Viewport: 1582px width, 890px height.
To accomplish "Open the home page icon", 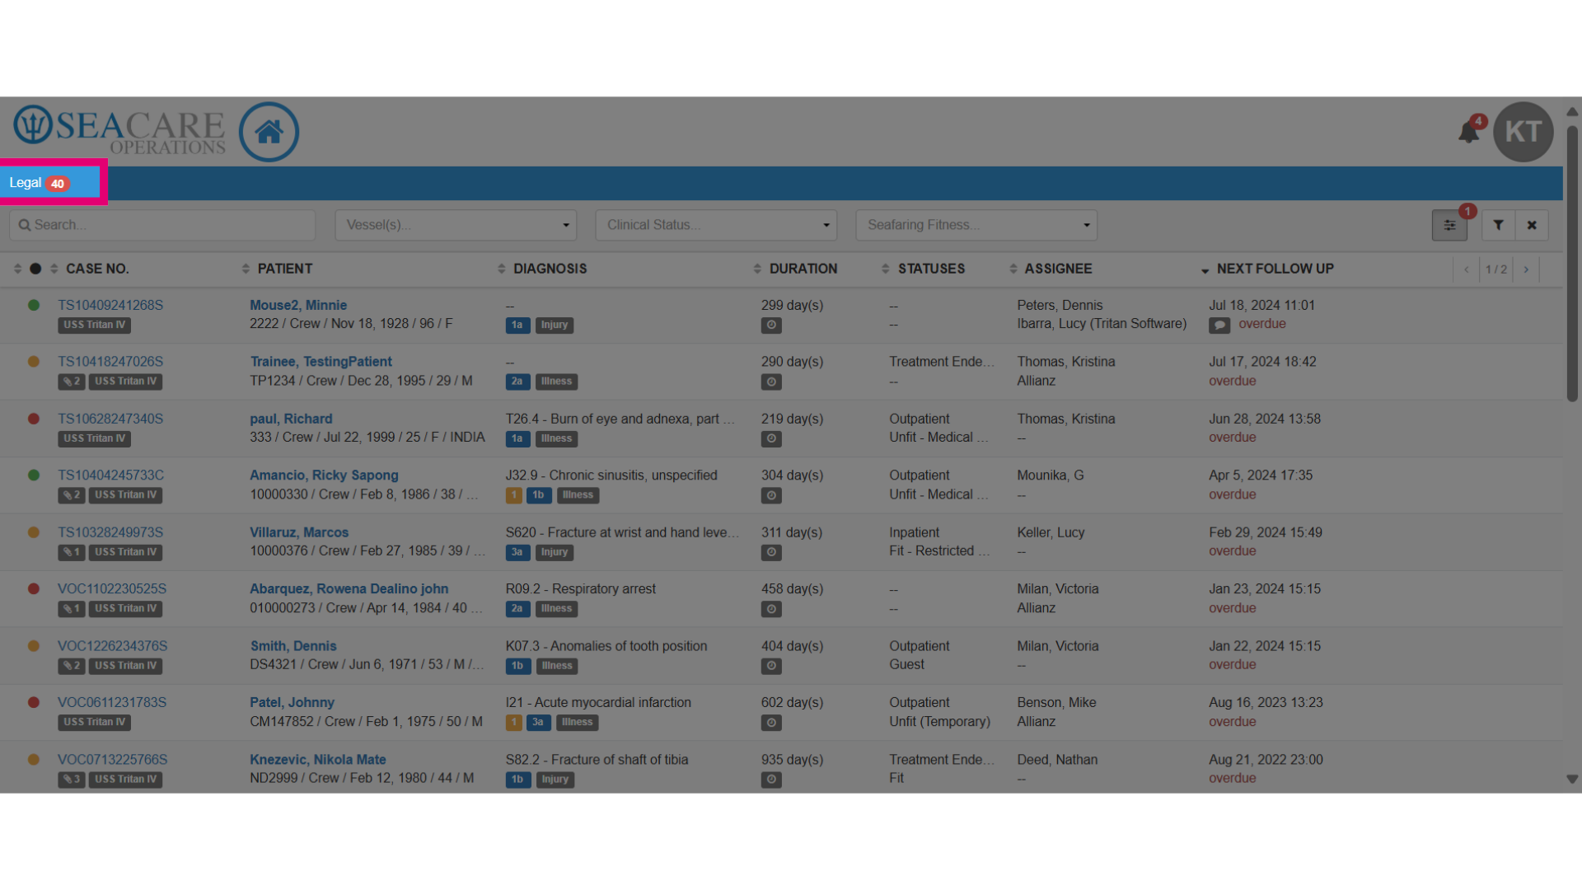I will click(x=269, y=132).
